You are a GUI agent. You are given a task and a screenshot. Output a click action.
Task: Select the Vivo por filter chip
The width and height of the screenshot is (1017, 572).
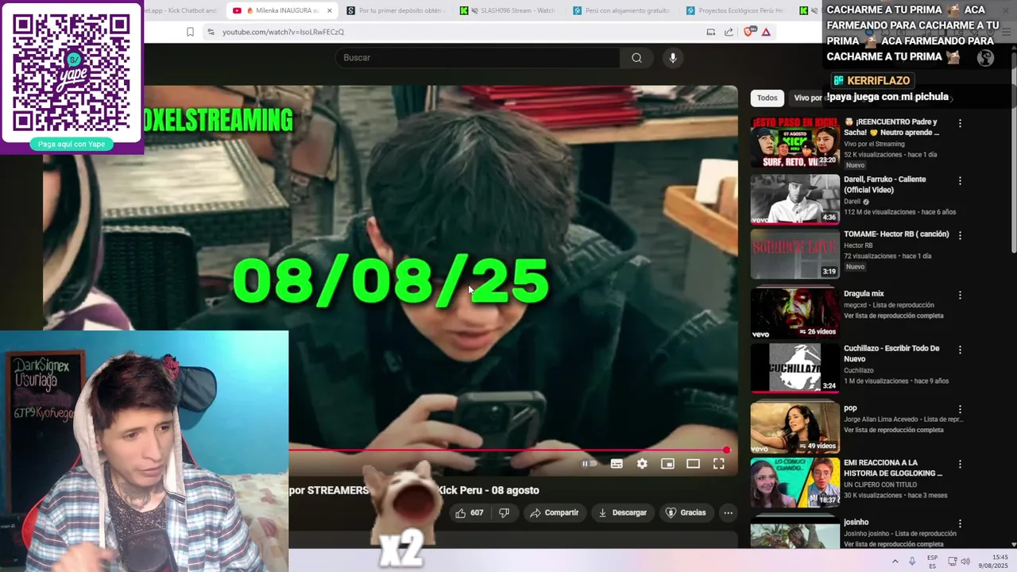click(806, 98)
